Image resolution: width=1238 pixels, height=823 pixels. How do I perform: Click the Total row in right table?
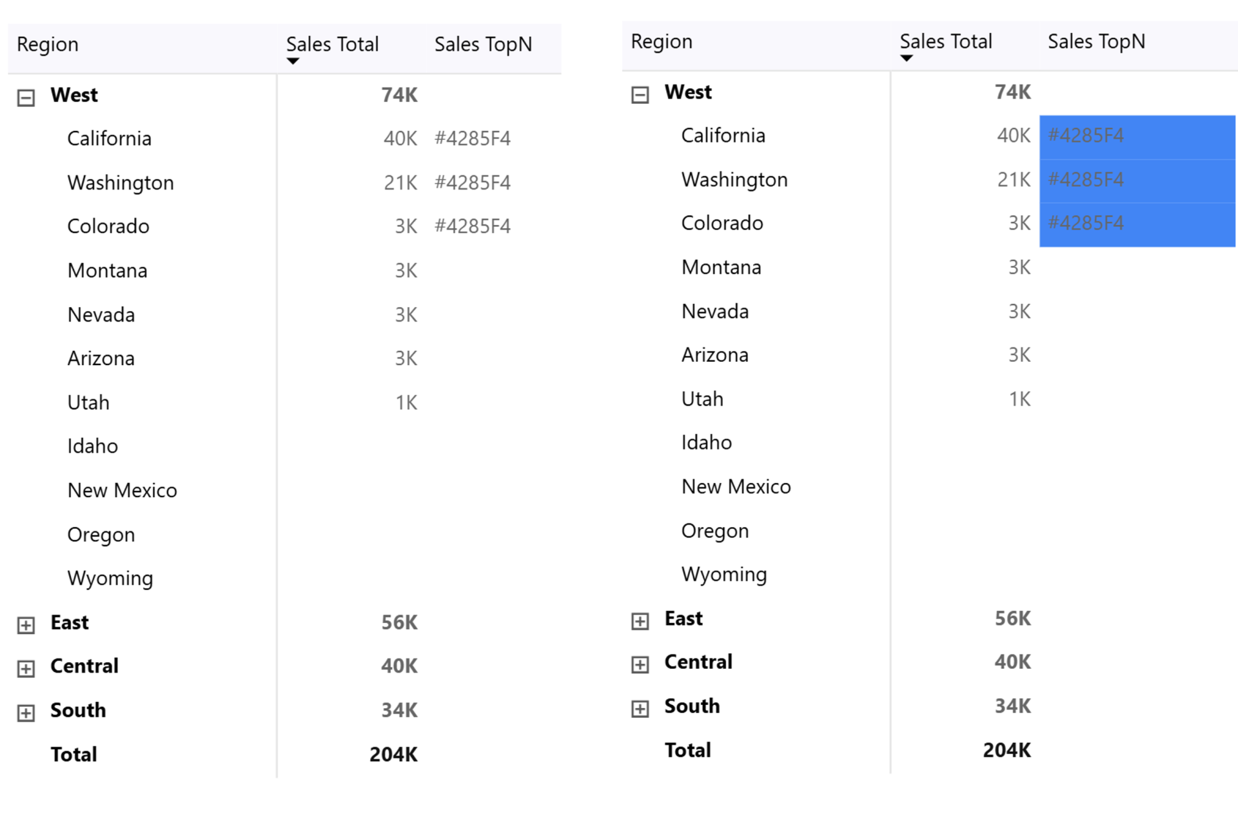[x=688, y=750]
